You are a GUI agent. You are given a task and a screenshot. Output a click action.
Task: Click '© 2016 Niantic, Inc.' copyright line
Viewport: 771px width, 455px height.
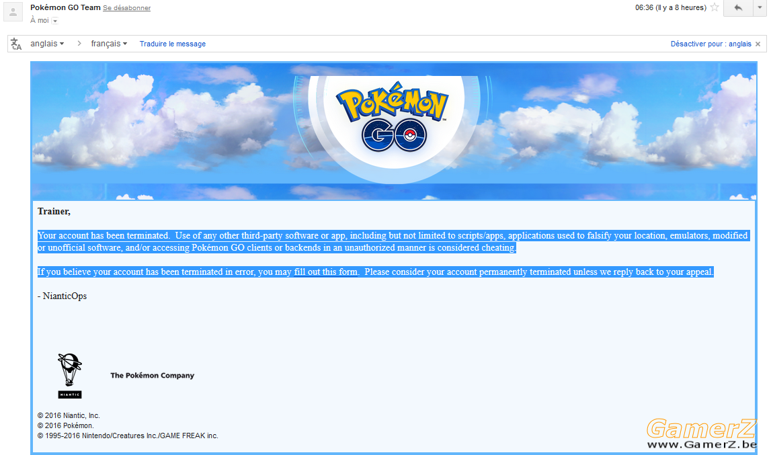[69, 415]
